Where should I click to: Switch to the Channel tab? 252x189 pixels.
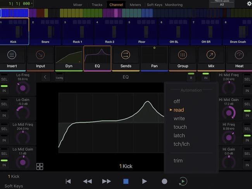point(116,5)
